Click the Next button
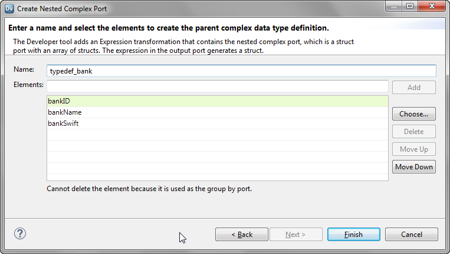The width and height of the screenshot is (450, 254). tap(295, 235)
